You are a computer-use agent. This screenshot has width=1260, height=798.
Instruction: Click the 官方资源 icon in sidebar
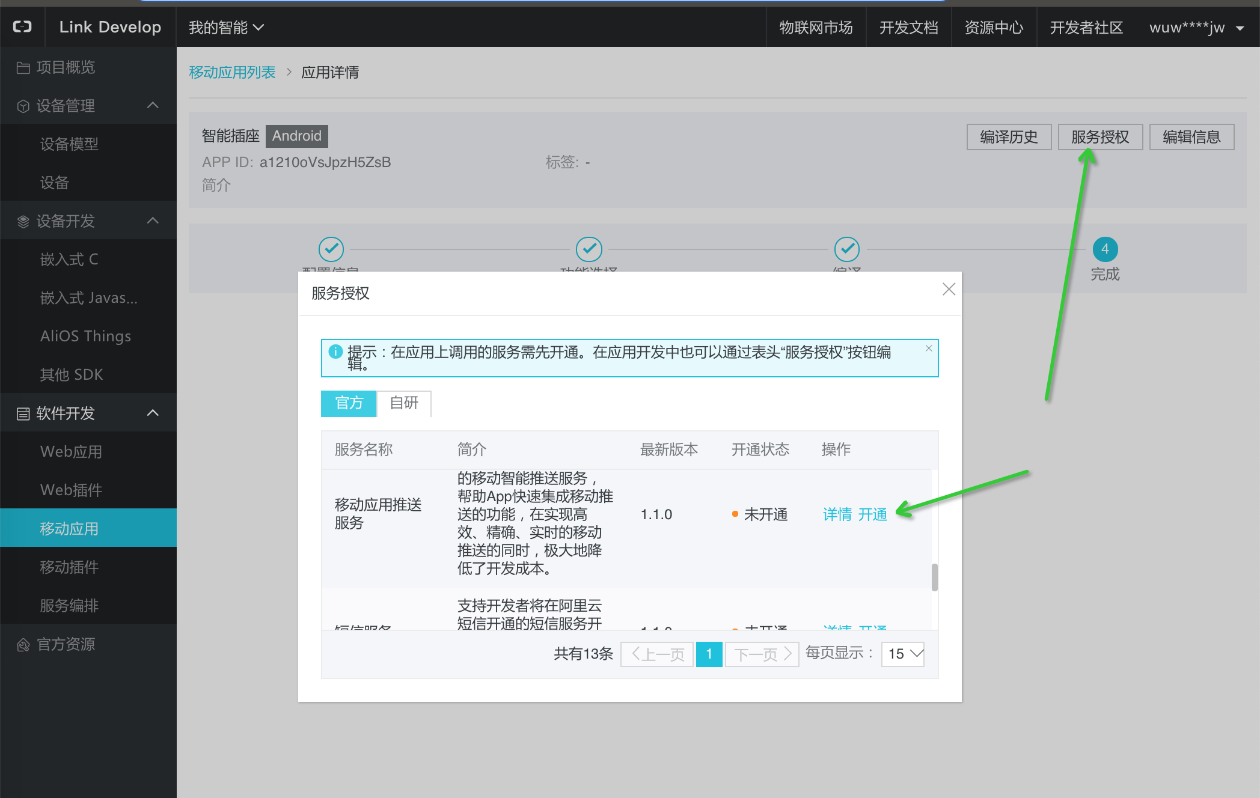tap(23, 645)
